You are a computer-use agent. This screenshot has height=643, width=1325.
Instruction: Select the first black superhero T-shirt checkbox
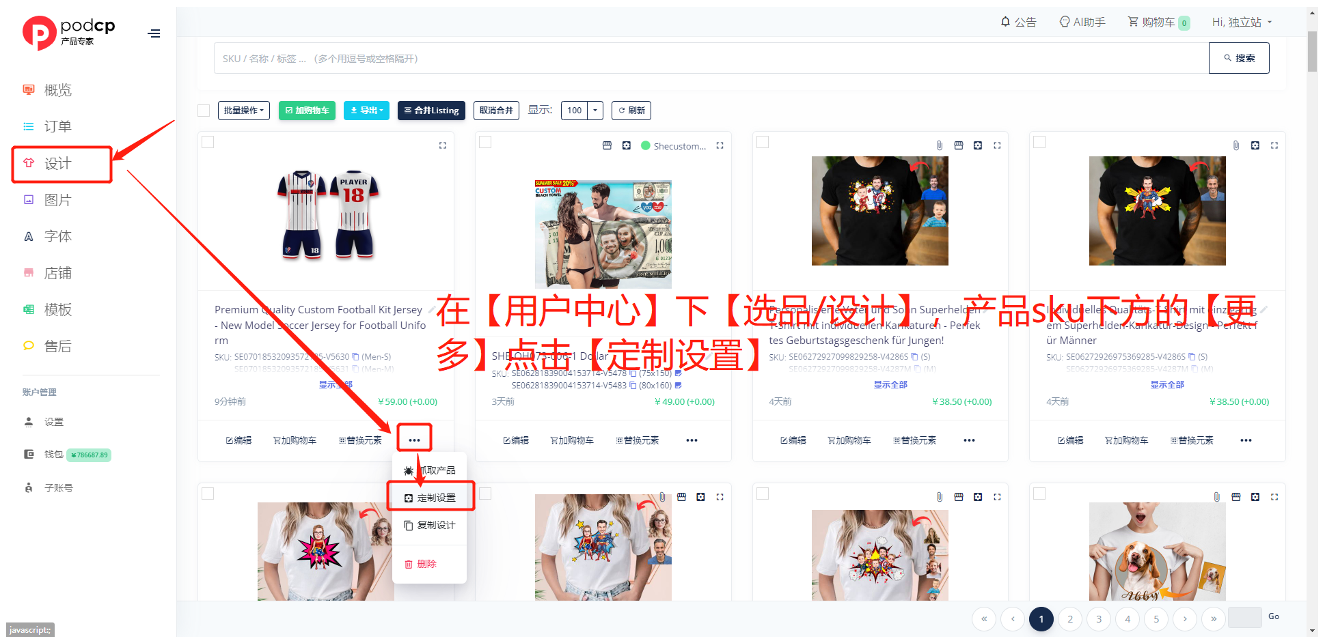tap(763, 142)
